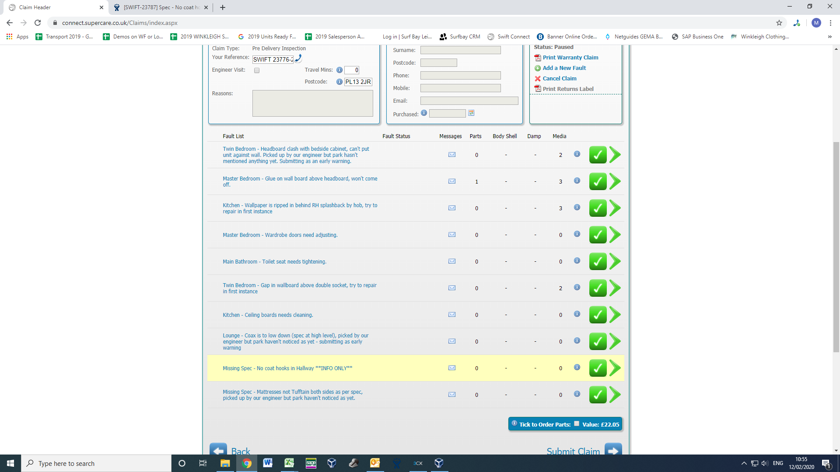Click green tick for Master Bedroom glue fault
This screenshot has height=472, width=840.
coord(598,181)
